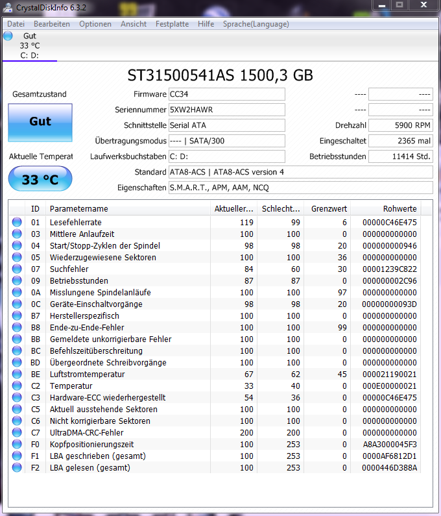Open the Ansicht menu
Image resolution: width=441 pixels, height=516 pixels.
click(x=134, y=24)
